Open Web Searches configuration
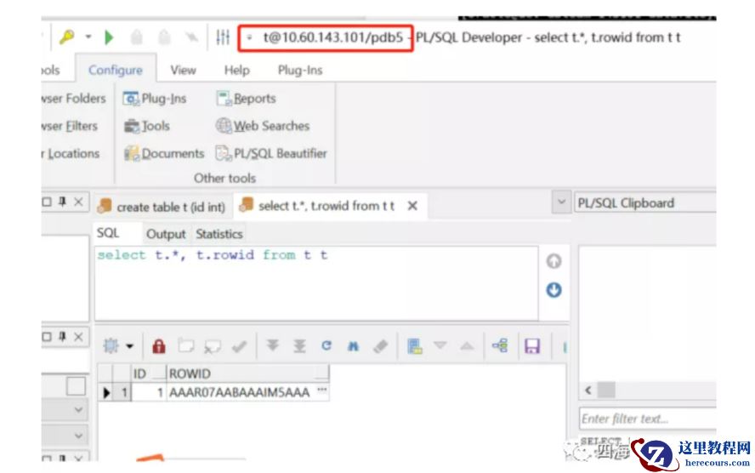Viewport: 755px width, 473px height. pos(263,126)
